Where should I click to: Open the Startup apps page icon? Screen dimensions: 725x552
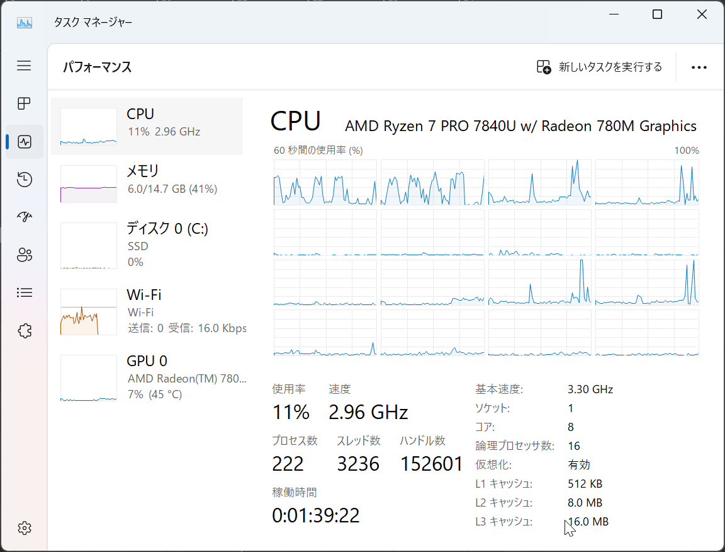(x=24, y=217)
